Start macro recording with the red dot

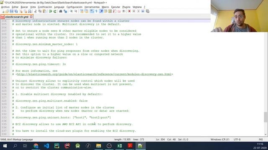point(129,11)
